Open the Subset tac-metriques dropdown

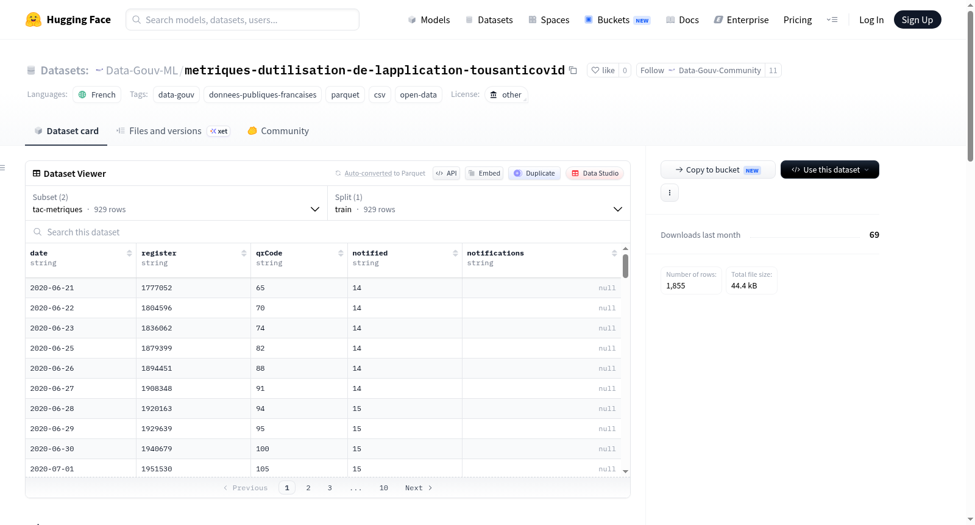click(176, 203)
